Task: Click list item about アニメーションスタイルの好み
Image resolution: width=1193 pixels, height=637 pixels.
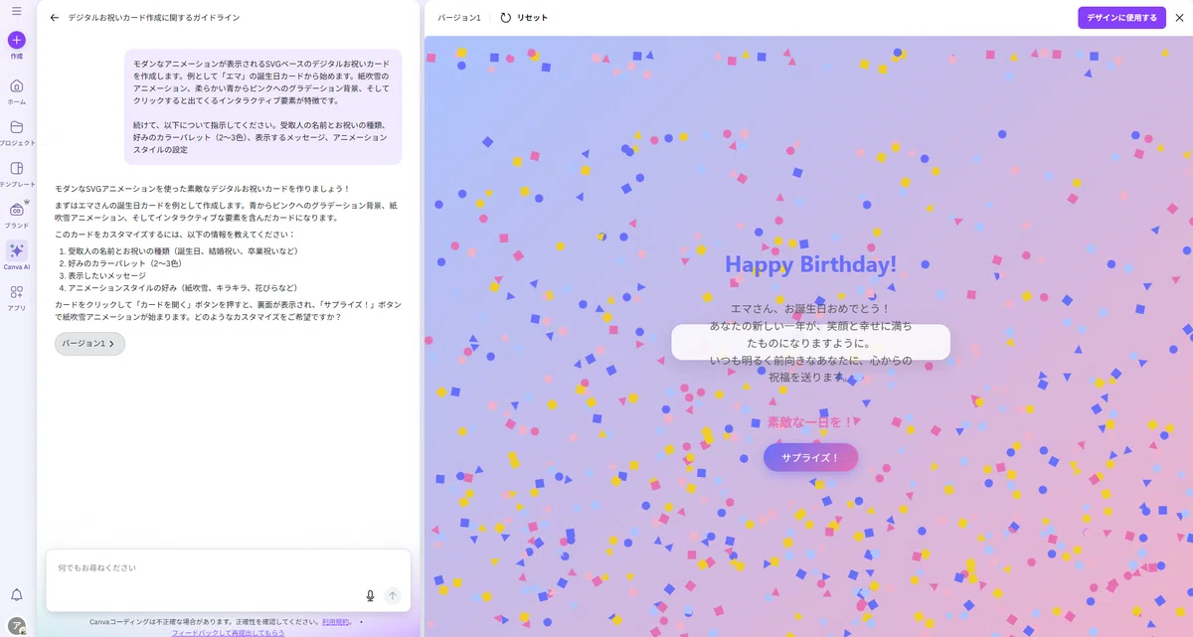Action: (183, 287)
